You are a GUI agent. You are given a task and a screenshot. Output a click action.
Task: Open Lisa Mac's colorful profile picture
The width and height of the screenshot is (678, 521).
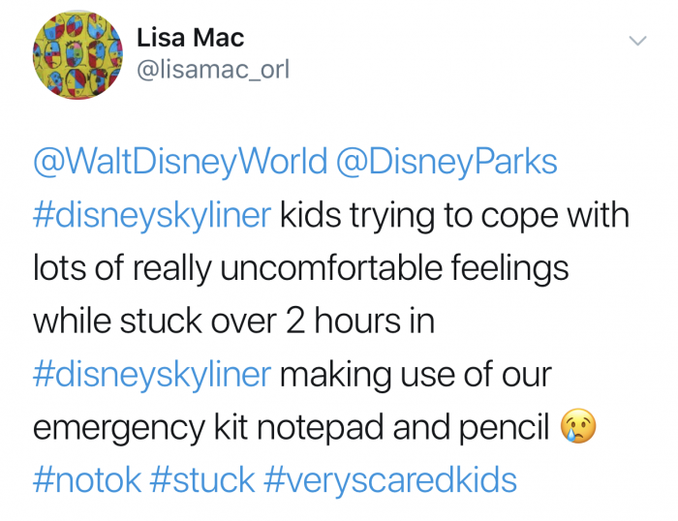(x=77, y=55)
